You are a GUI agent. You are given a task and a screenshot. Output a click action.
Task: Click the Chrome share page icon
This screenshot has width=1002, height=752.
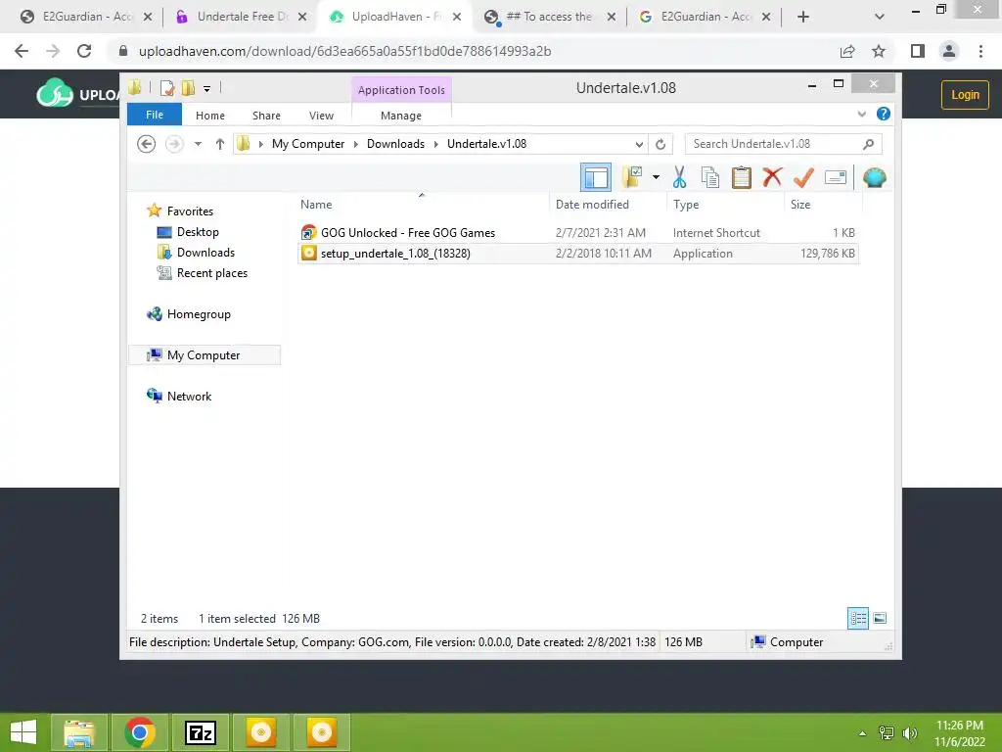coord(847,51)
